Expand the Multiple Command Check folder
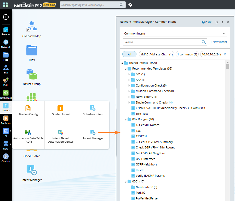235x201 pixels. (129, 91)
